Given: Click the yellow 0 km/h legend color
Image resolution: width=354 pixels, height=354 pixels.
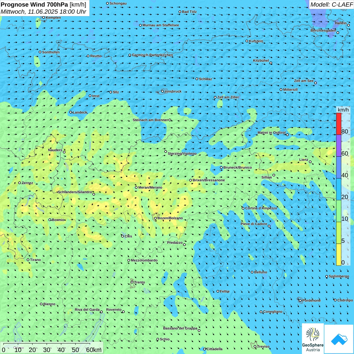Looking at the screenshot, I should 339,255.
